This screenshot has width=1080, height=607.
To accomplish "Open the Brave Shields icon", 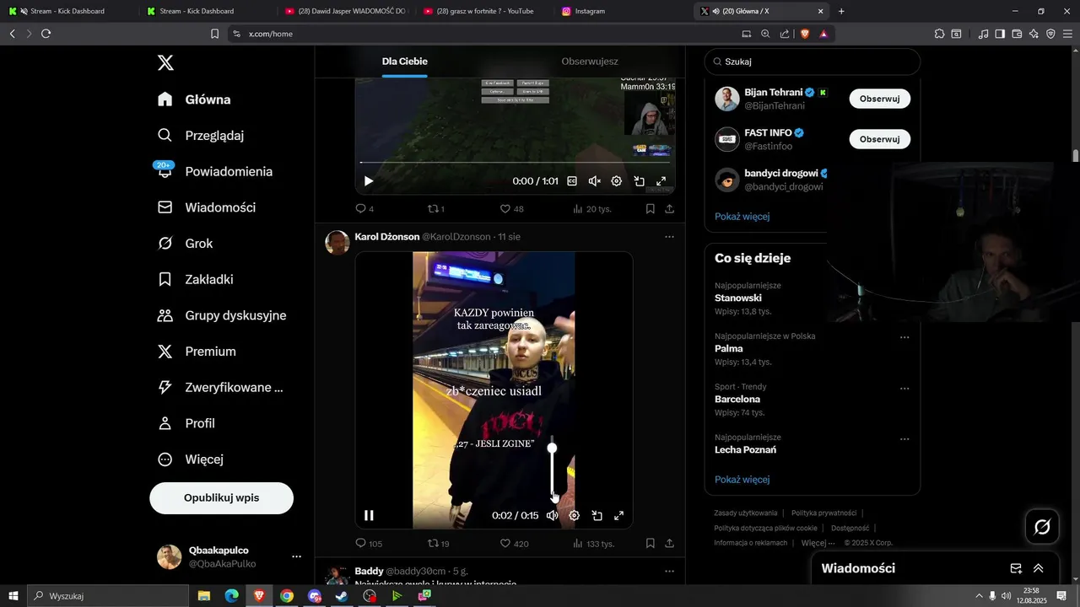I will (805, 34).
